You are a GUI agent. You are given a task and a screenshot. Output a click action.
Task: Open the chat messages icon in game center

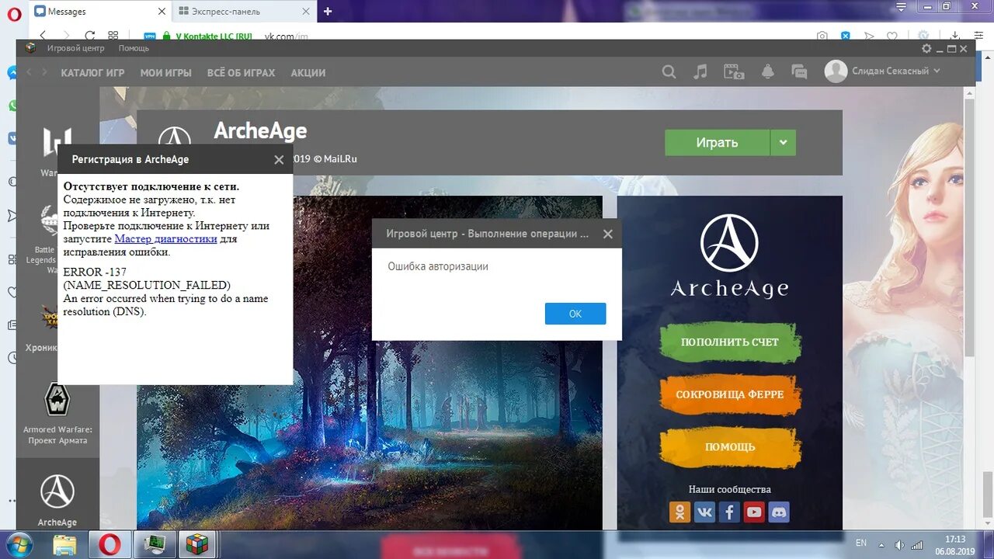pyautogui.click(x=799, y=72)
